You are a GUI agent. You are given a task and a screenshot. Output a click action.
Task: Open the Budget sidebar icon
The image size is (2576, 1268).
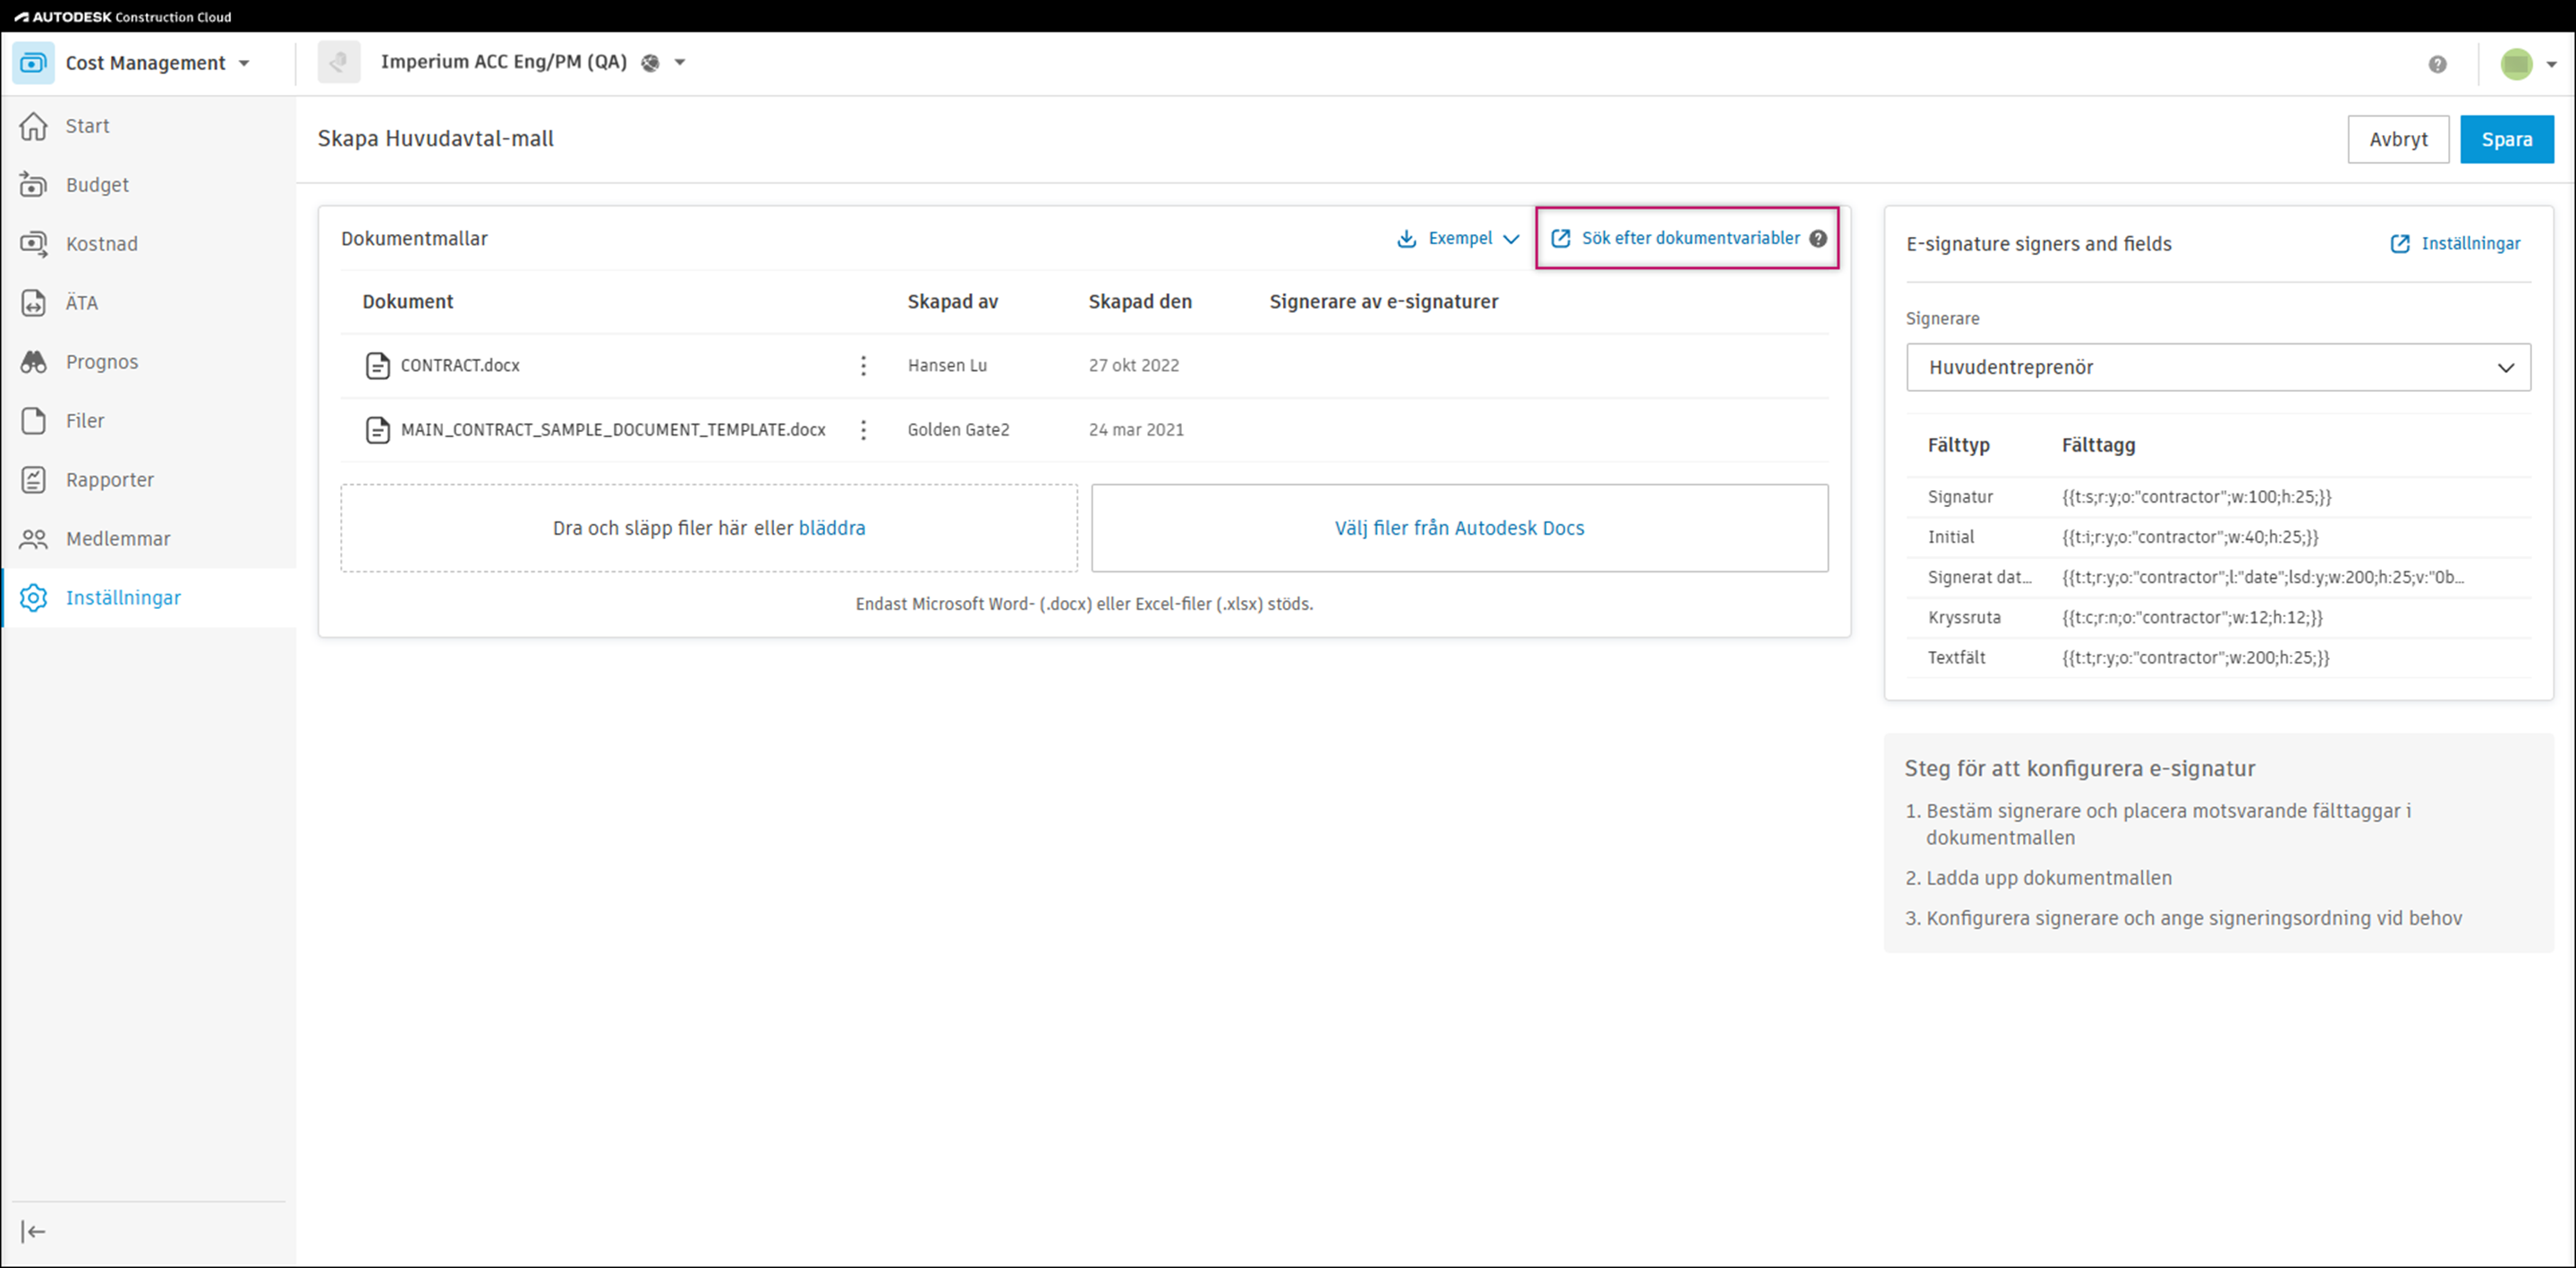point(33,185)
